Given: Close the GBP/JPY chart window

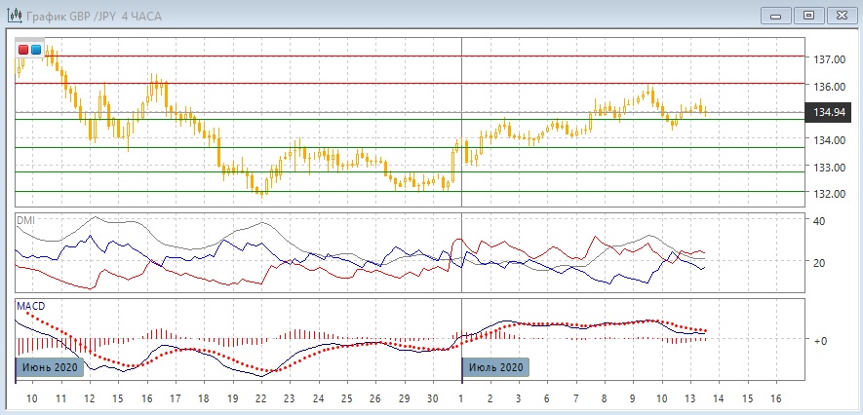Looking at the screenshot, I should [x=839, y=15].
